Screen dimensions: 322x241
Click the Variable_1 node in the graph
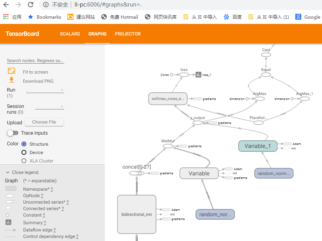pyautogui.click(x=258, y=146)
